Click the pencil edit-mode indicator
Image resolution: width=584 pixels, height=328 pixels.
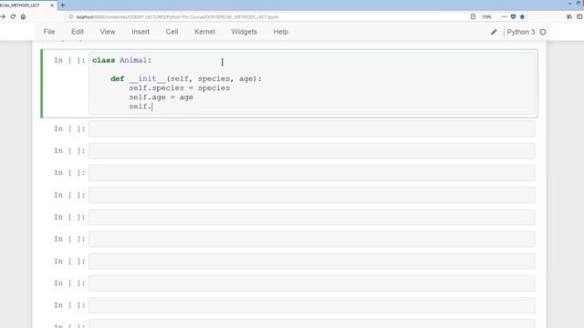pos(494,32)
